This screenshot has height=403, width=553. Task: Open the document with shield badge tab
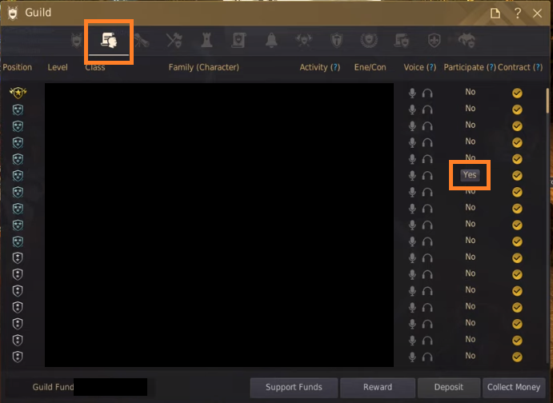click(402, 41)
